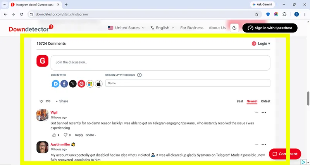Sort comments by Oldest
The width and height of the screenshot is (310, 165).
tap(265, 101)
